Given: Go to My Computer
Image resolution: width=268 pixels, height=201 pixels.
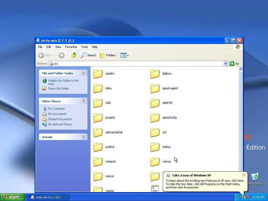Looking at the screenshot, I should tap(57, 109).
